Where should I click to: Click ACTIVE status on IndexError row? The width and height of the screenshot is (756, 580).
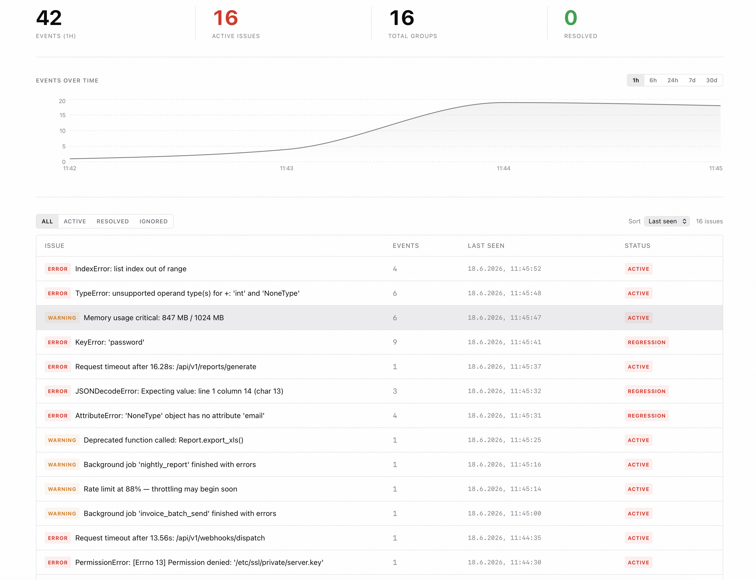pos(638,269)
